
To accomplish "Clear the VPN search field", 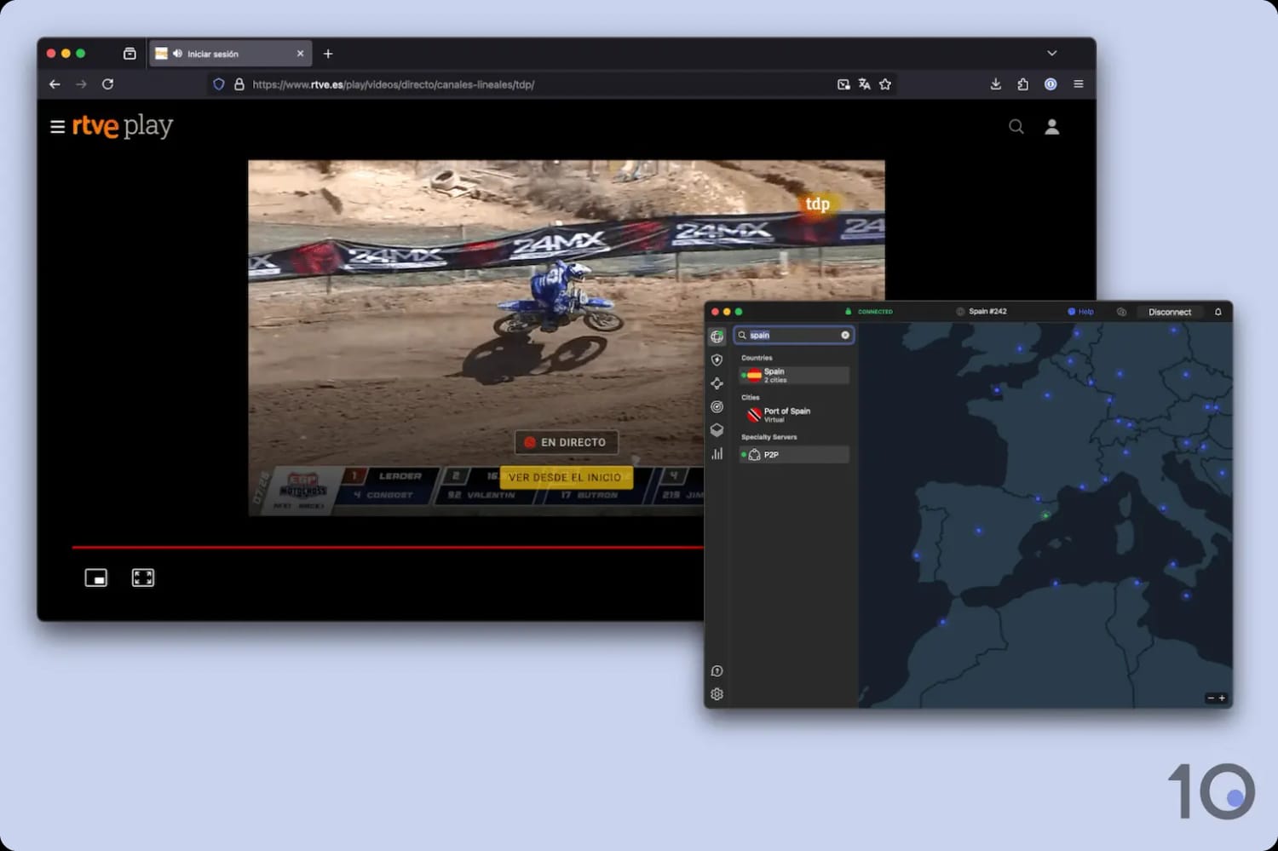I will pyautogui.click(x=845, y=336).
